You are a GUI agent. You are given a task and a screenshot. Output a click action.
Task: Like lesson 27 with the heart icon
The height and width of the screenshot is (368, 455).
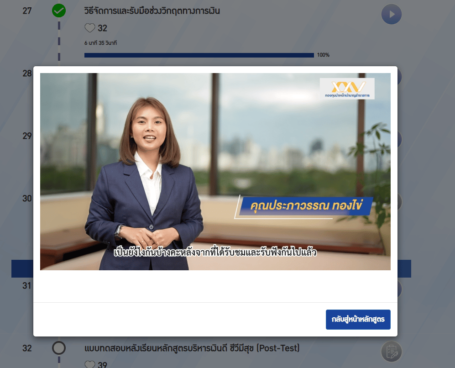89,28
